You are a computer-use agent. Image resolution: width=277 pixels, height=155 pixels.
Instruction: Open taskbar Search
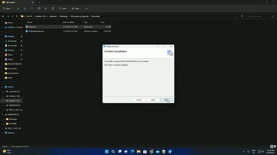click(113, 152)
